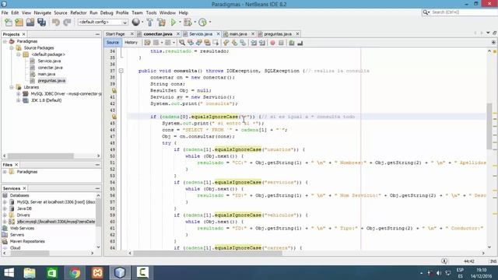This screenshot has width=498, height=280.
Task: Collapse the consulta method fold marker
Action: pos(121,71)
